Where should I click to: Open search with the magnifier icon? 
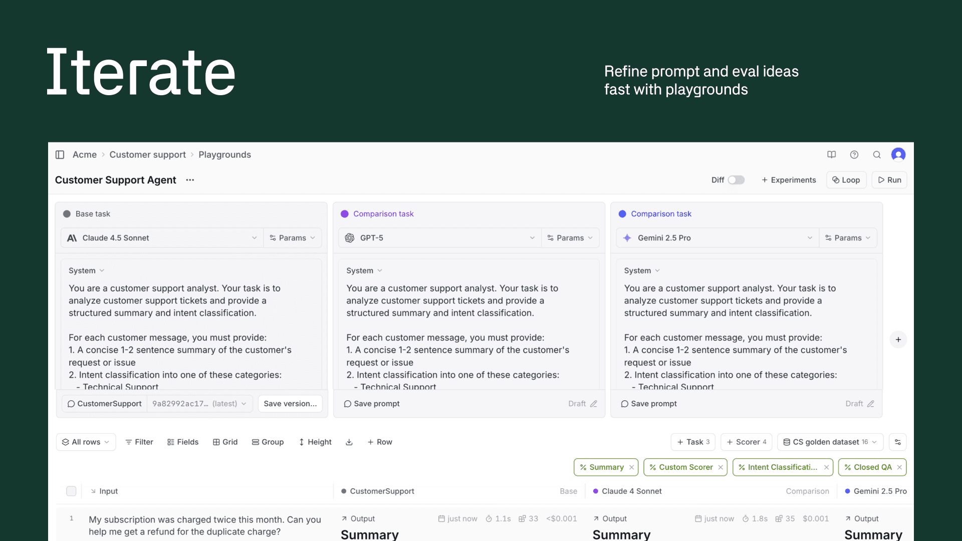click(x=877, y=155)
